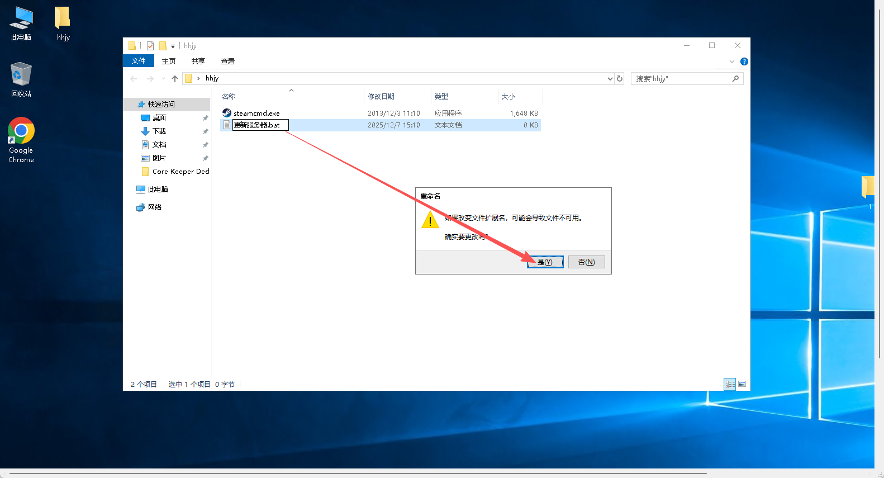Switch to large icons view in status bar
Screen dimensions: 884x478
point(742,384)
